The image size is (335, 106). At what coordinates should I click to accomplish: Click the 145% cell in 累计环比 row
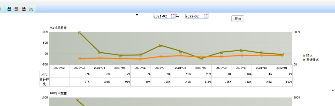tap(262, 82)
